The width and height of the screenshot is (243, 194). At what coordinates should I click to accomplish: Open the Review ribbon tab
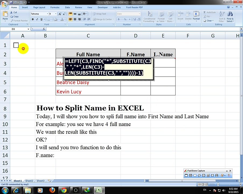(x=79, y=7)
